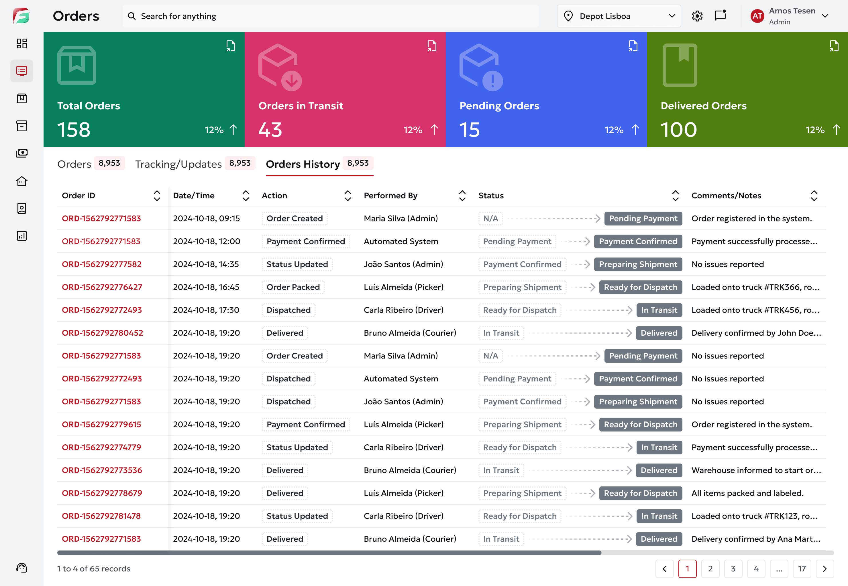Screen dimensions: 848x586
Task: Click the Search for anything field
Action: tap(331, 16)
